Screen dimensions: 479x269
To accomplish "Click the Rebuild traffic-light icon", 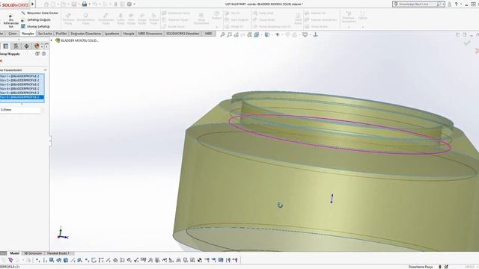I will [x=115, y=4].
